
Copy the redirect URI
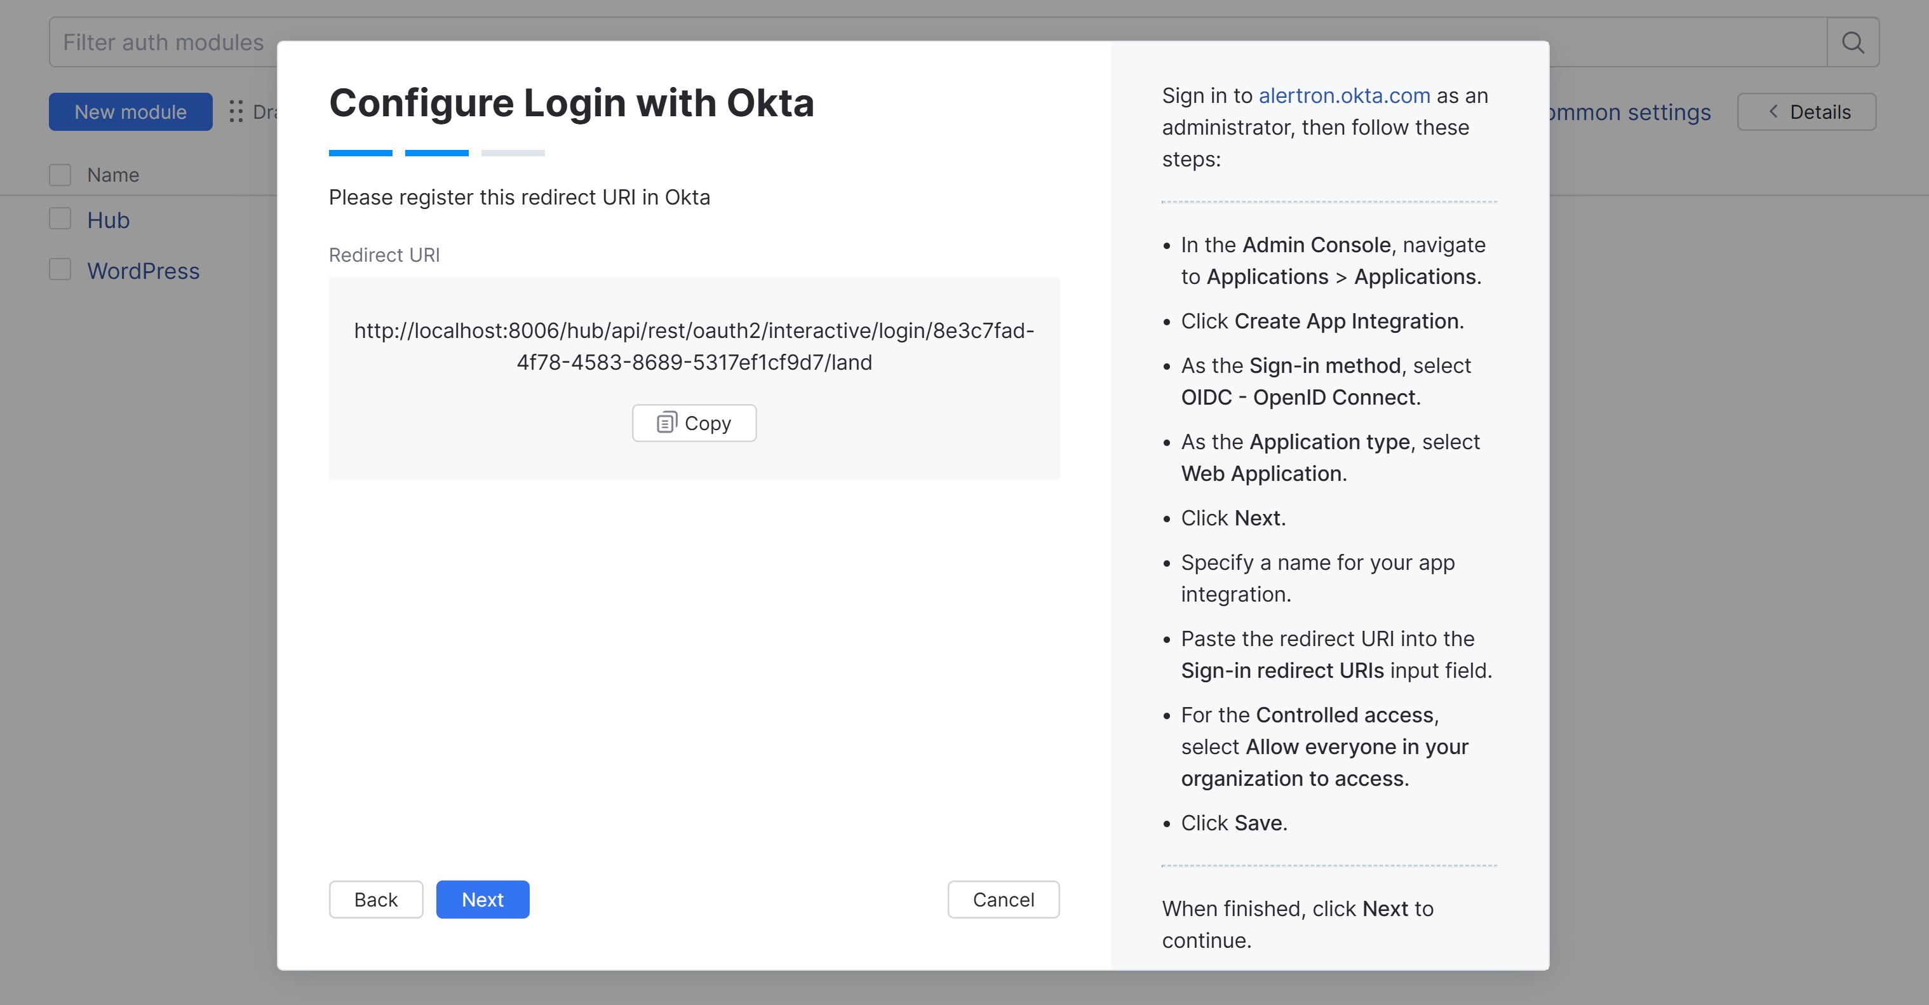(694, 423)
